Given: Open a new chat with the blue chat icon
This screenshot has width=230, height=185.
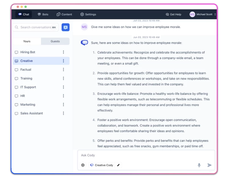Looking at the screenshot, I should pos(65,27).
